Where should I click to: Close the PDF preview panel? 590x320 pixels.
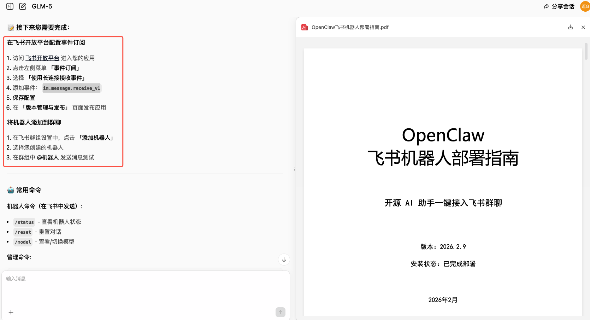coord(583,27)
